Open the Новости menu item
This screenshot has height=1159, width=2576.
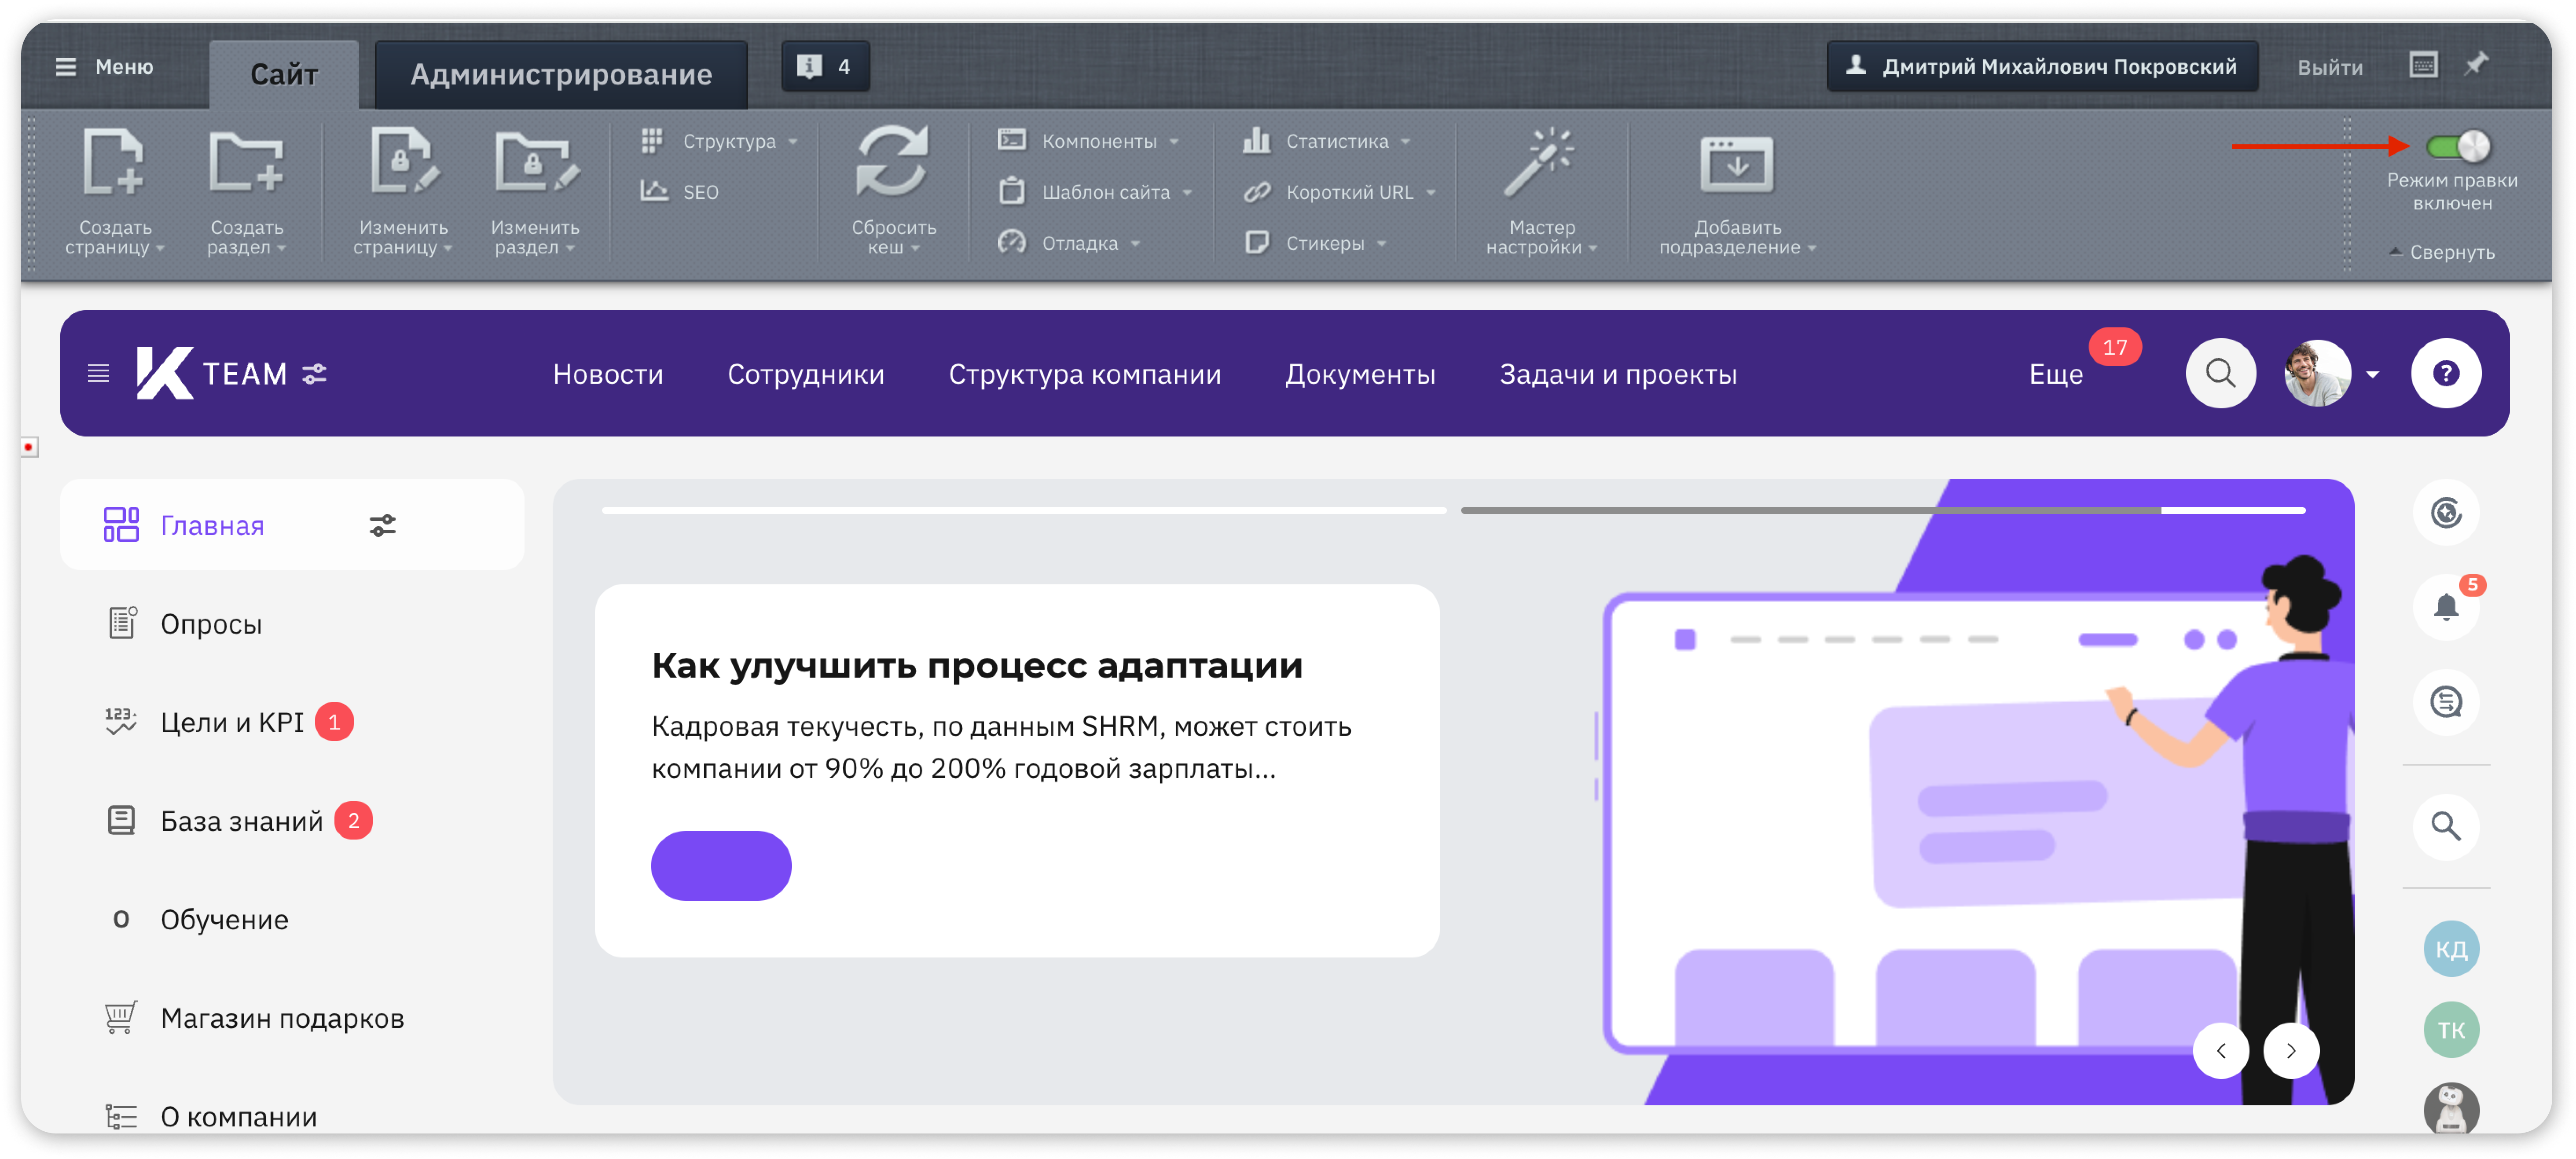coord(608,374)
